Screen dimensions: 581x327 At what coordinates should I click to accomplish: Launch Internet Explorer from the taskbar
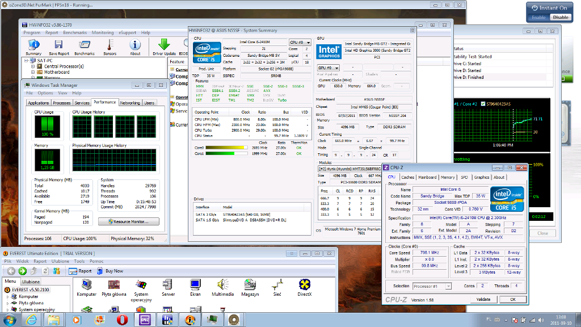32,320
